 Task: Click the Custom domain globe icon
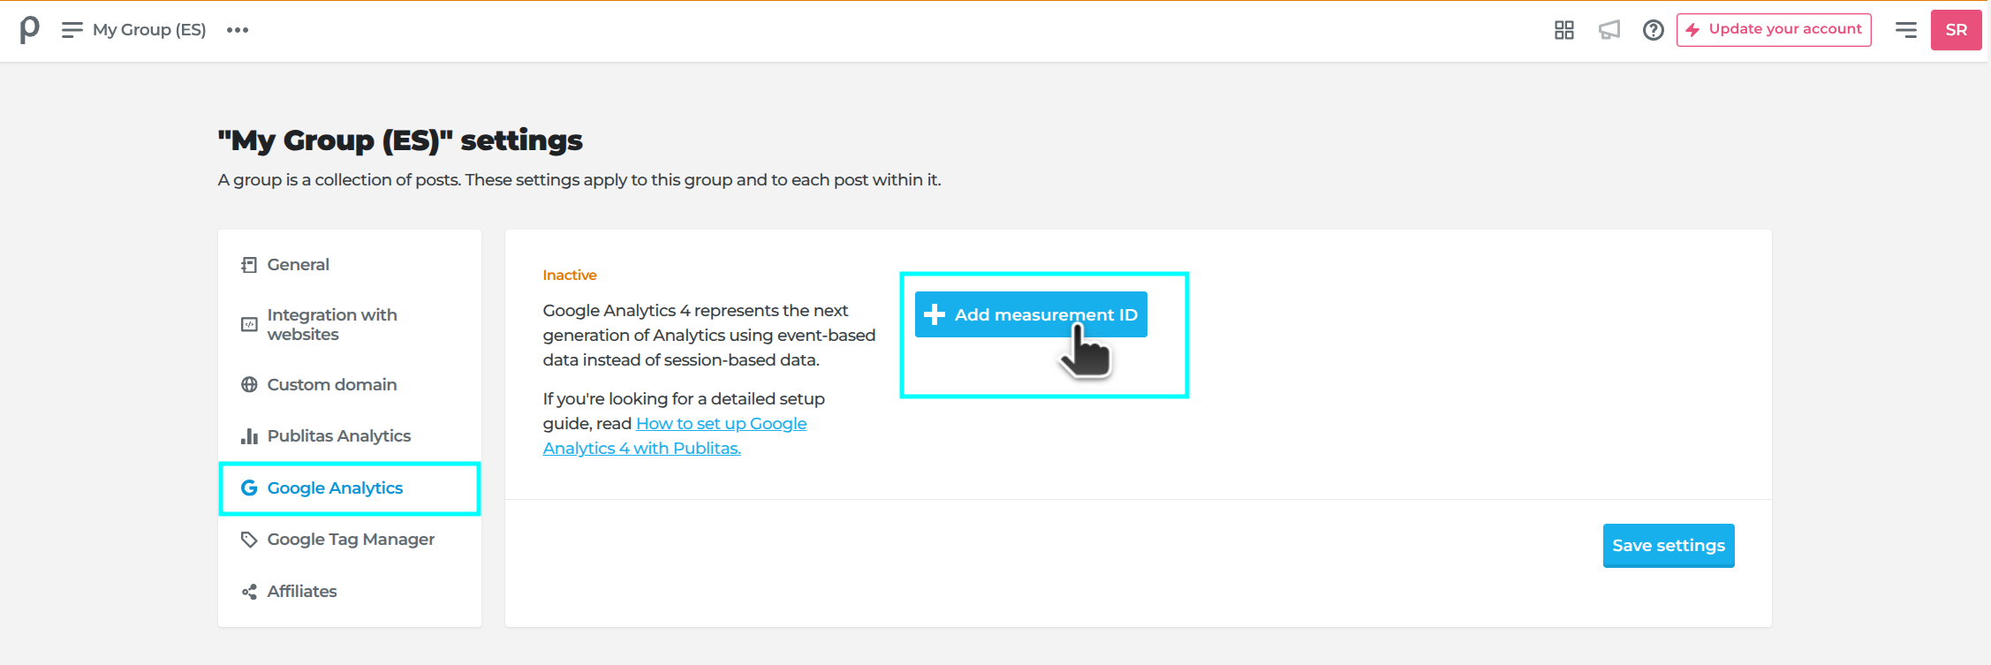249,385
